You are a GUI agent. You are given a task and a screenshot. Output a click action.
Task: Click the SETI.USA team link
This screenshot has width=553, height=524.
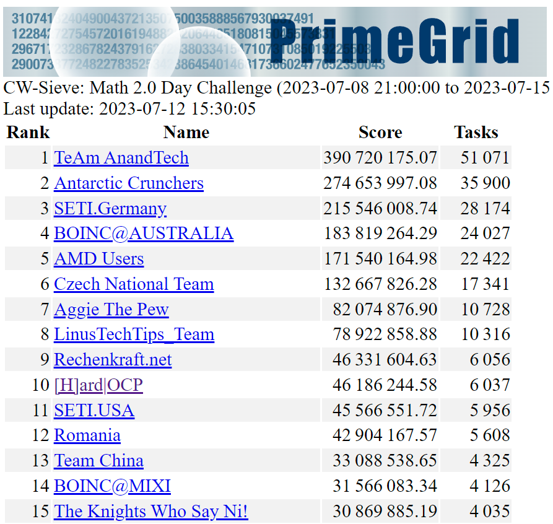pyautogui.click(x=94, y=411)
